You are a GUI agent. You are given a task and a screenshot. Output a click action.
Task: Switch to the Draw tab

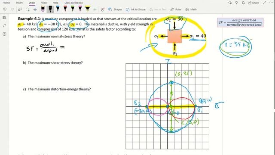point(32,3)
